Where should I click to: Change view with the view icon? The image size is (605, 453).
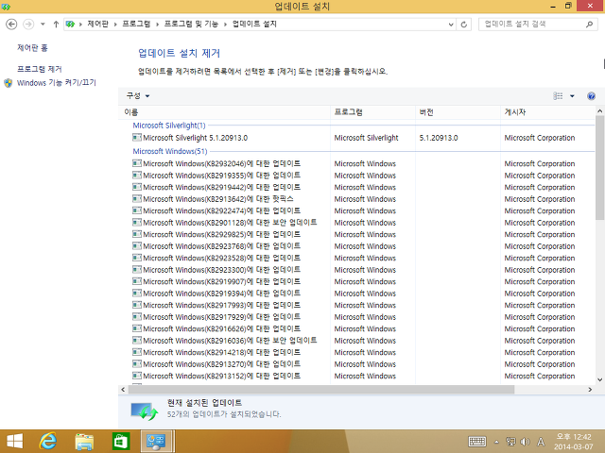coord(558,96)
